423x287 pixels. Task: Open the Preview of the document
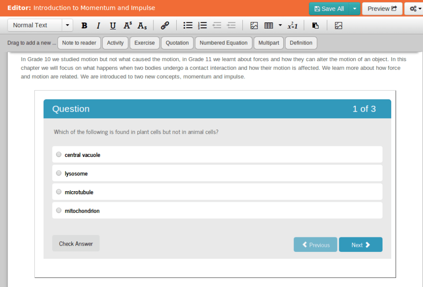(x=382, y=9)
